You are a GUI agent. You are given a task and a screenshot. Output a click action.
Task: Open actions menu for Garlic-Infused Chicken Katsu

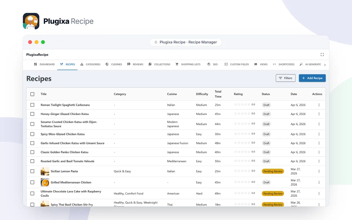pos(319,143)
